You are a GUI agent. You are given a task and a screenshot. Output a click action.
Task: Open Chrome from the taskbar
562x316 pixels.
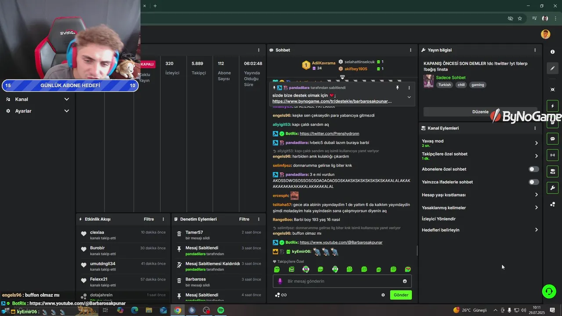click(177, 310)
